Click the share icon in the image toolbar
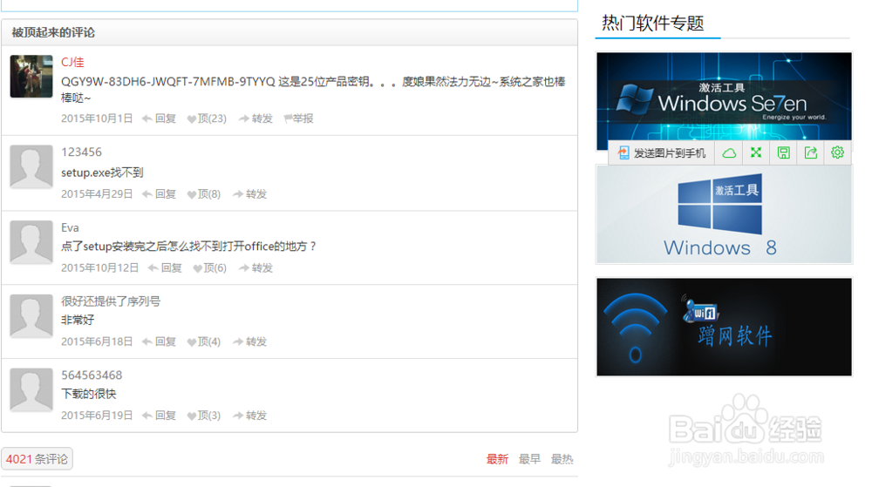Screen dimensions: 872x487 (x=811, y=152)
